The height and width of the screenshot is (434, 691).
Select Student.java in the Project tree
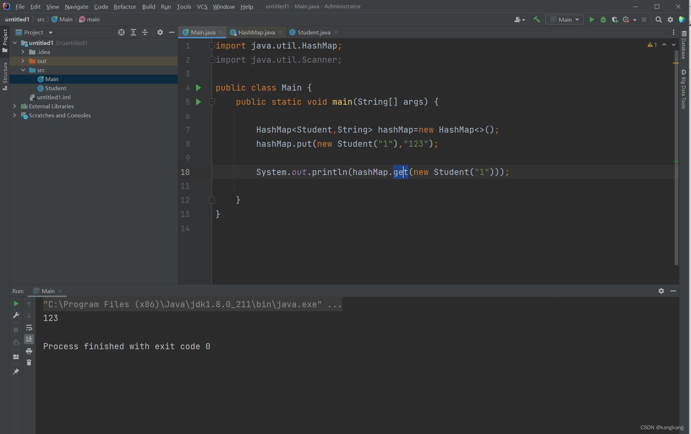point(56,88)
